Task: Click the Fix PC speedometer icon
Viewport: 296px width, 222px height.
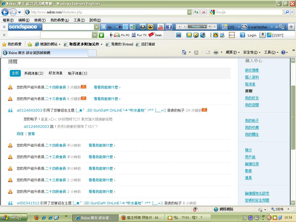Action: click(117, 35)
